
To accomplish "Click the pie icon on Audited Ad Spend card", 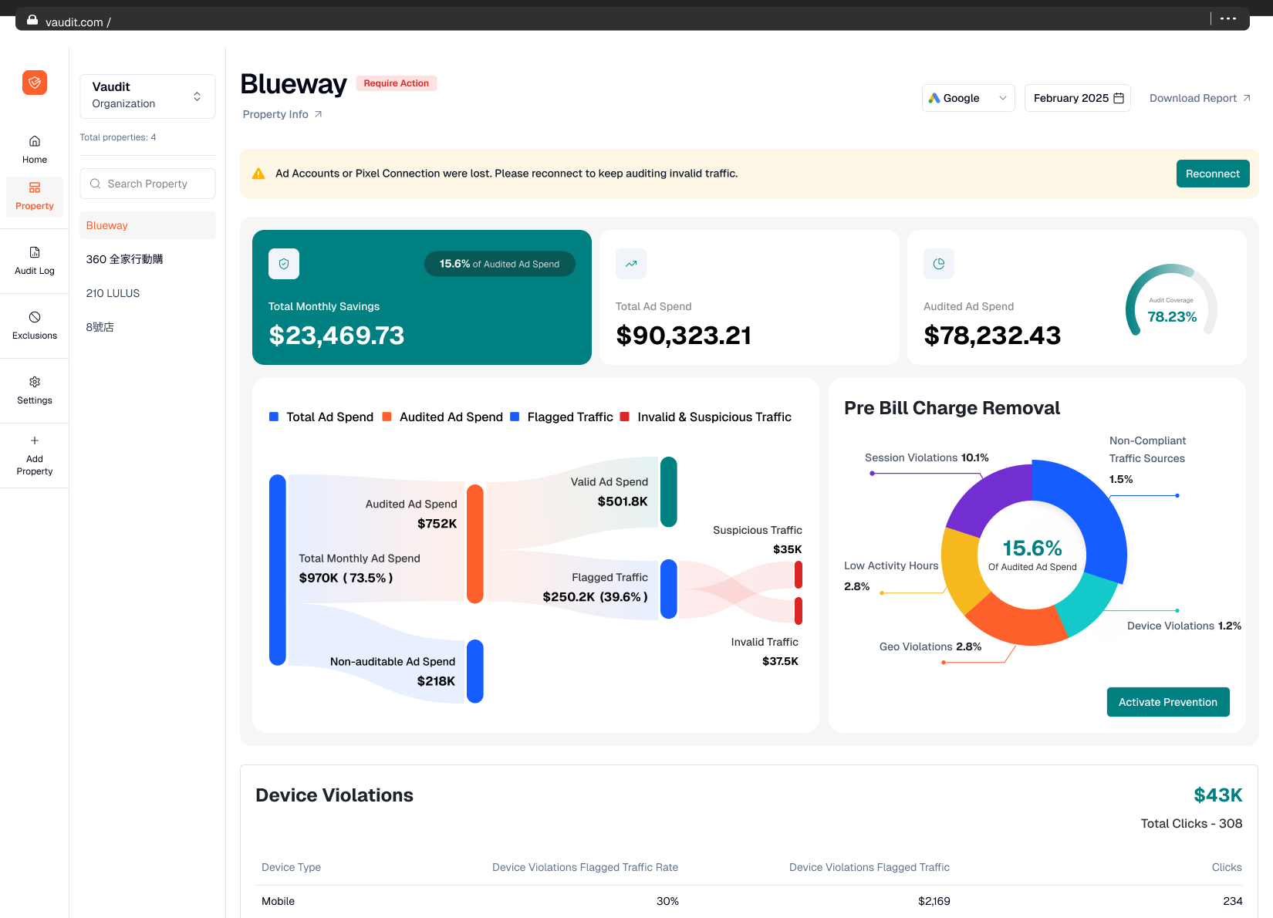I will [x=939, y=264].
